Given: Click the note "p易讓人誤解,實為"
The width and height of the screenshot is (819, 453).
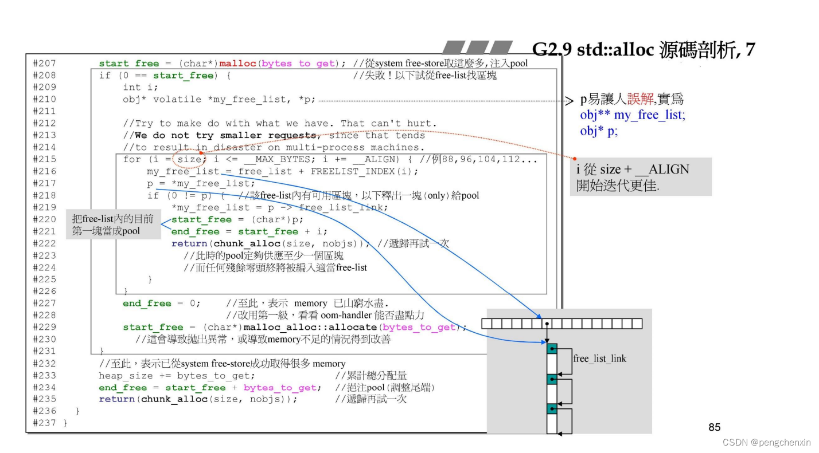Looking at the screenshot, I should [x=631, y=100].
